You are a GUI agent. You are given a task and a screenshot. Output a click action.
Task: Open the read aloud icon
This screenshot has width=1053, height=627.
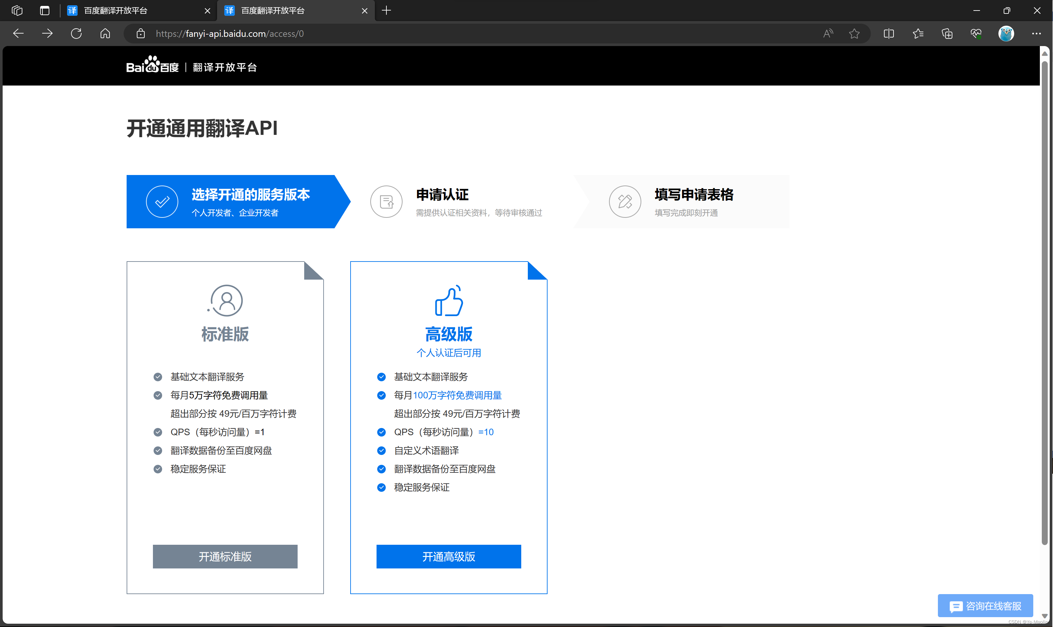point(828,33)
